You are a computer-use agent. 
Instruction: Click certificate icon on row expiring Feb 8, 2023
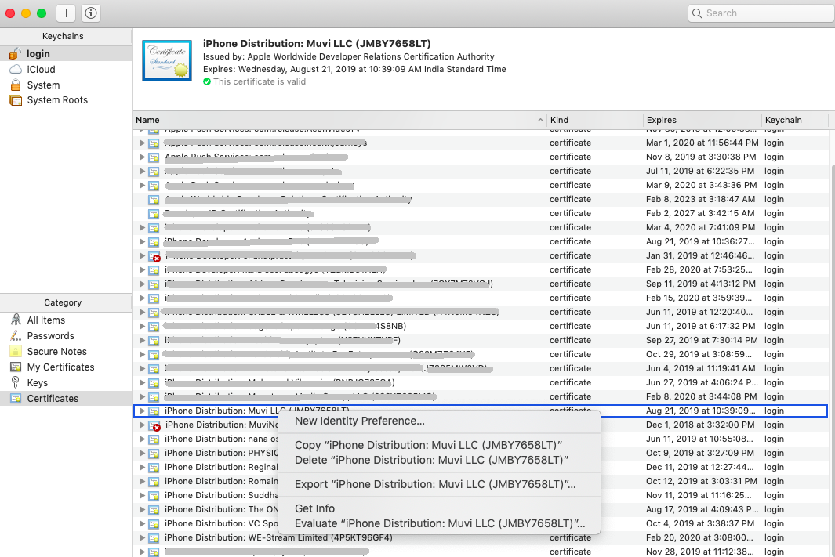[x=154, y=200]
